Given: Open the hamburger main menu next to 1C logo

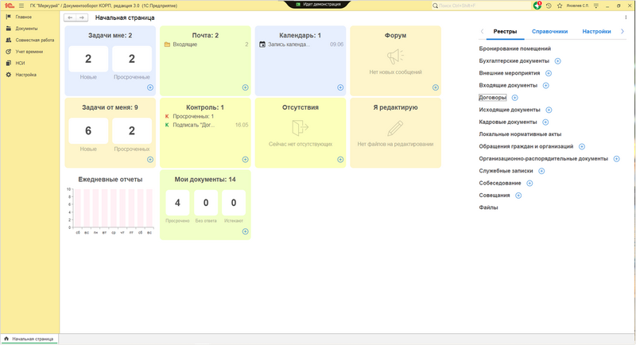Looking at the screenshot, I should [x=21, y=6].
